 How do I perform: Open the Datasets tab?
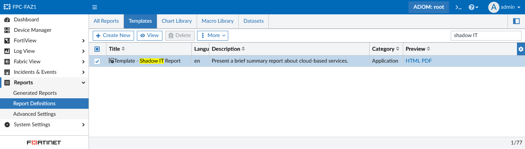253,21
